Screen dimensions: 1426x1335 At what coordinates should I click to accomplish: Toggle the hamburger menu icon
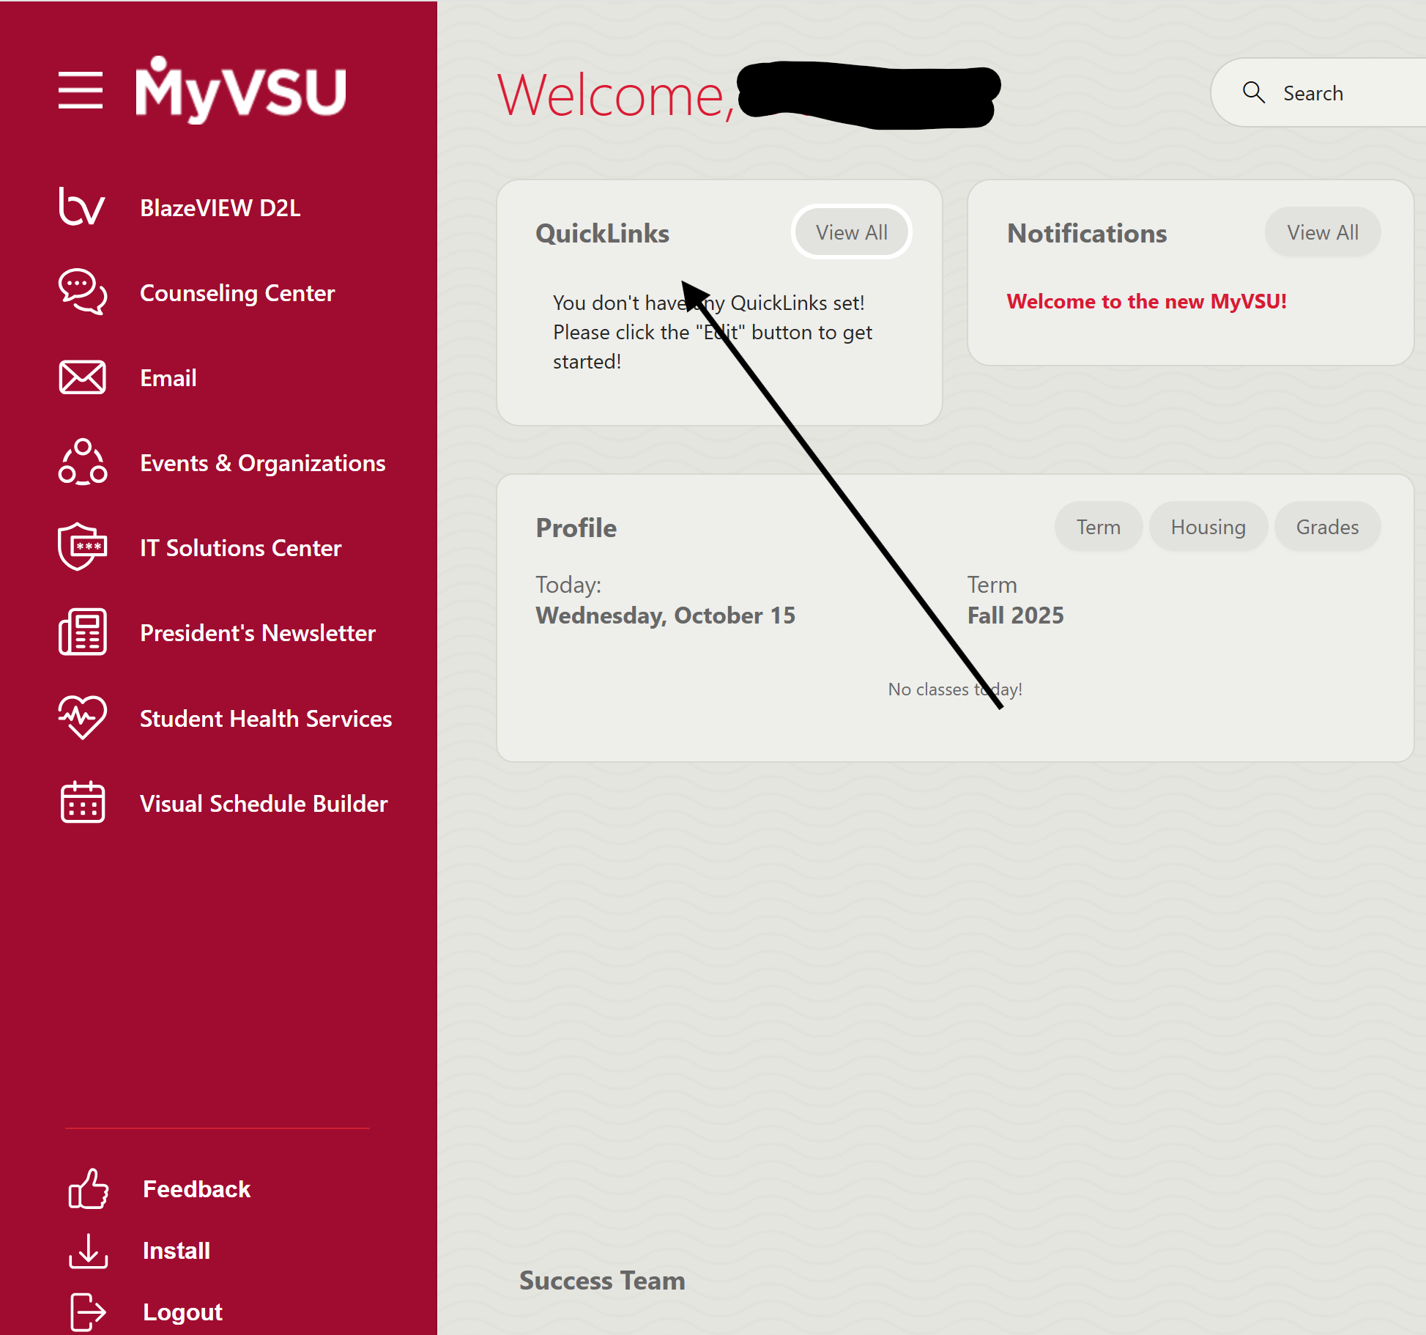81,90
